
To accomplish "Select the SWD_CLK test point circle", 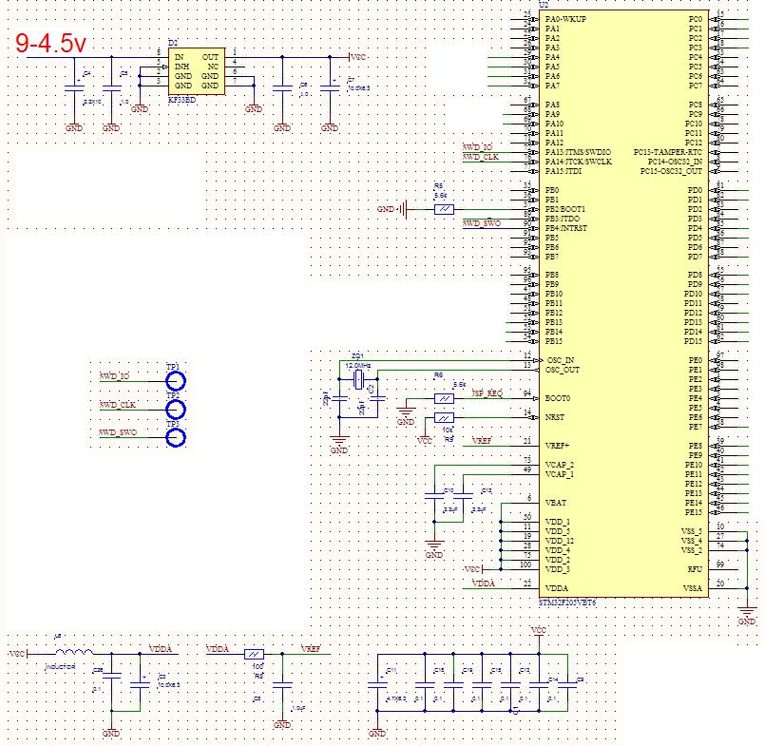I will click(x=175, y=410).
